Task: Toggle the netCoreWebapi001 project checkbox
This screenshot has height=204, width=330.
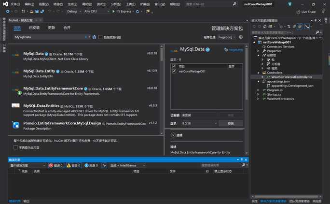Action: point(174,72)
